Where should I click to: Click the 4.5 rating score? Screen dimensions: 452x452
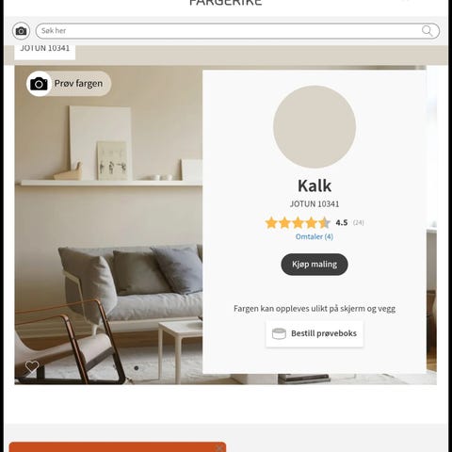click(342, 223)
